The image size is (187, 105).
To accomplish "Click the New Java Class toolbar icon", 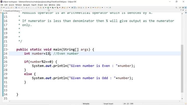I will (65, 8).
